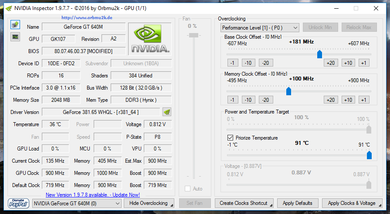
Task: Click the 36 °C temperature field
Action: [x=55, y=124]
